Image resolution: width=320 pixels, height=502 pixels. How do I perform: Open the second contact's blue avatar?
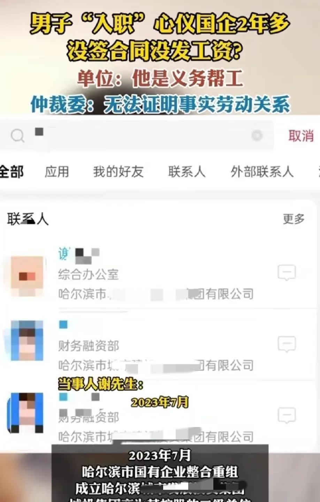[x=27, y=341]
